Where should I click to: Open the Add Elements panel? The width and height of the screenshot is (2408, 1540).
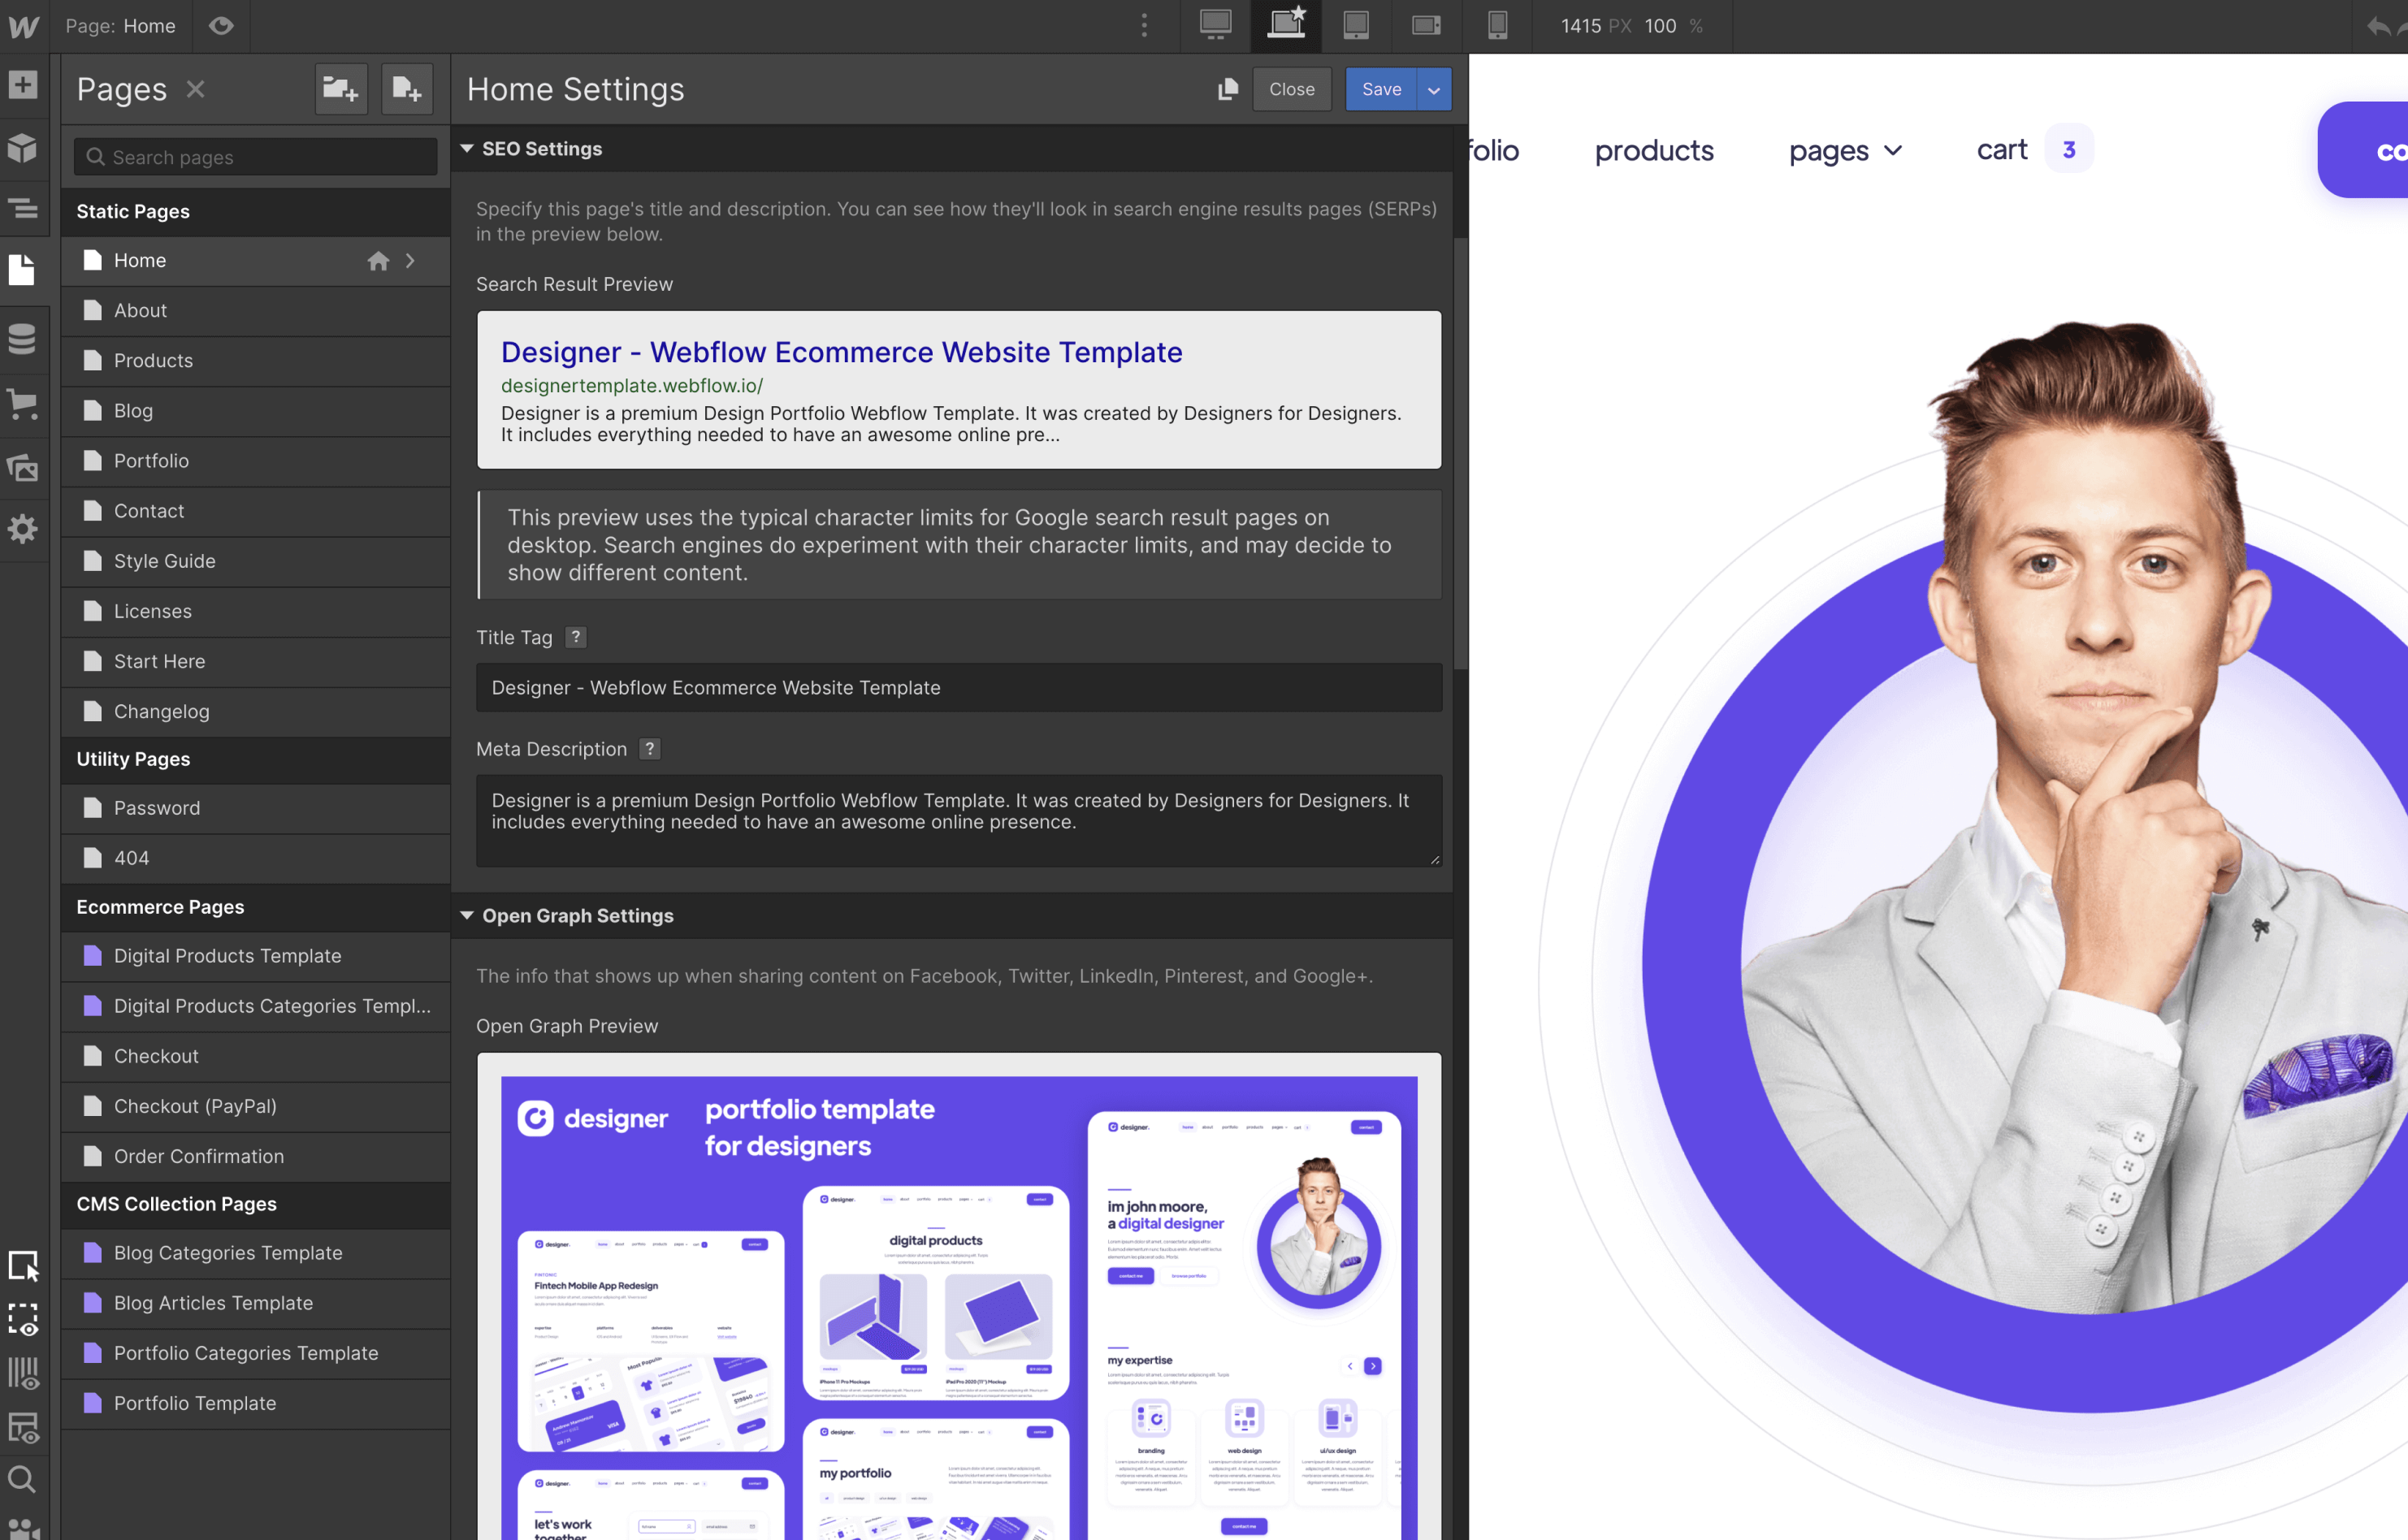click(x=22, y=85)
